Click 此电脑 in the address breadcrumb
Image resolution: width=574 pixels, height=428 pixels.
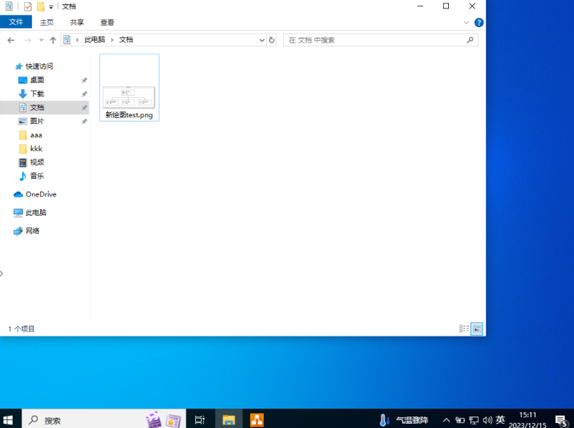(x=94, y=40)
